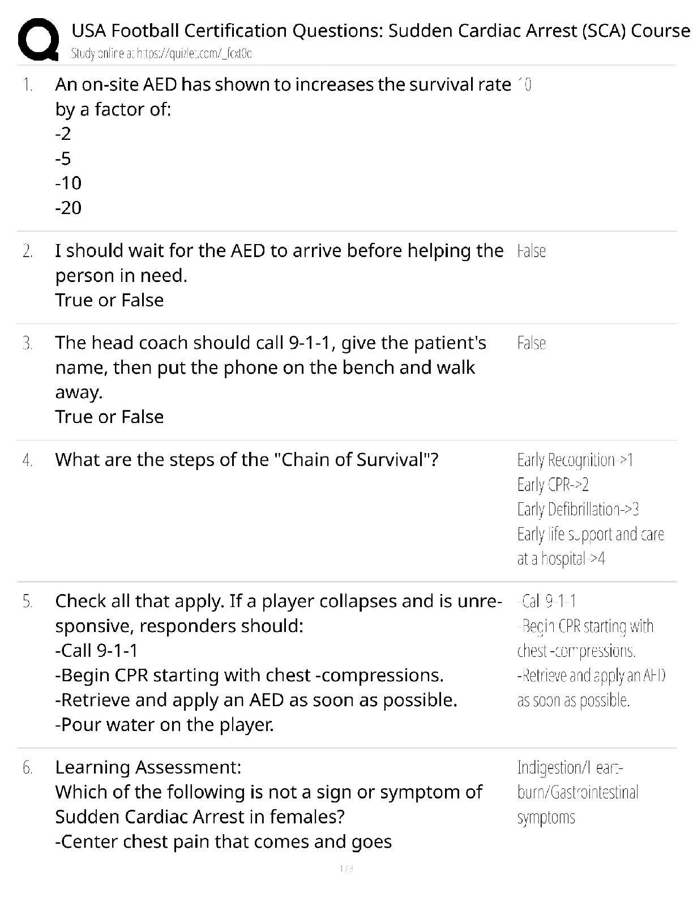Select answer option -20 in question 1
The image size is (693, 897).
pyautogui.click(x=69, y=208)
